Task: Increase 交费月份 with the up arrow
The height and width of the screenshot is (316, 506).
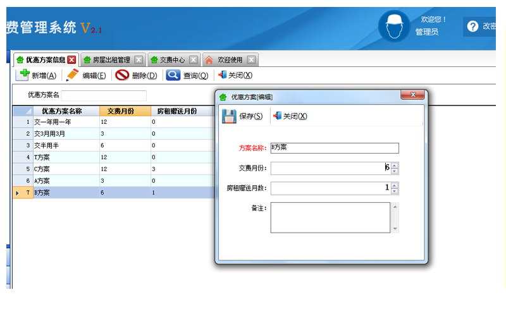Action: 395,166
